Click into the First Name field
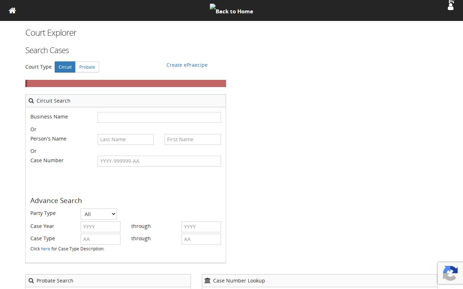 (x=193, y=139)
